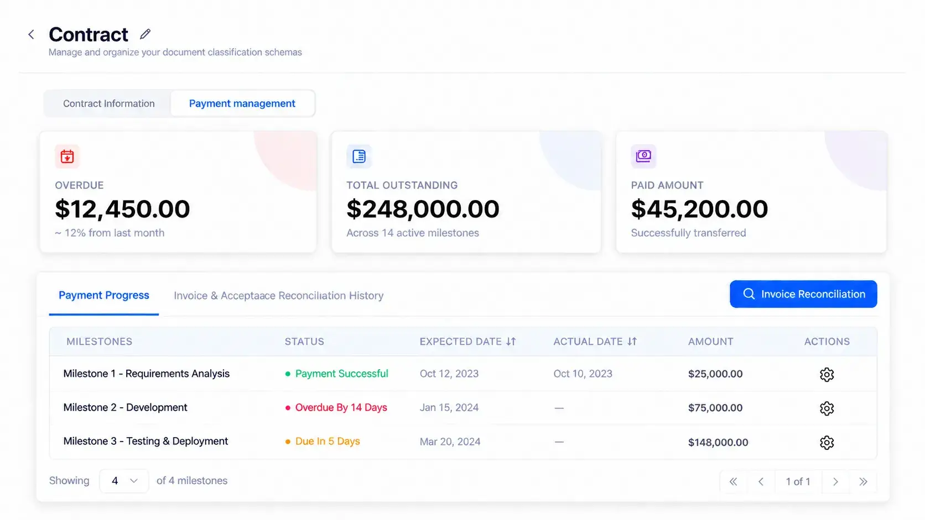Click the Total Outstanding document icon

[x=359, y=156]
